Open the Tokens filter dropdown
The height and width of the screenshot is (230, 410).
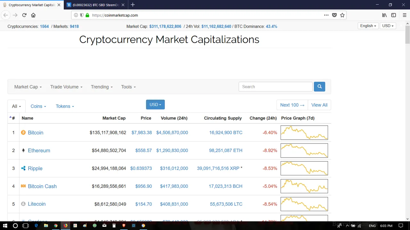(x=65, y=106)
